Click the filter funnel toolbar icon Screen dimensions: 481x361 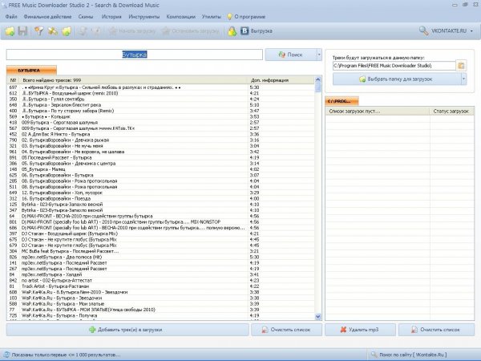click(x=39, y=31)
